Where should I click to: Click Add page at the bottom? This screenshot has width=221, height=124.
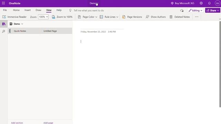pyautogui.click(x=48, y=123)
